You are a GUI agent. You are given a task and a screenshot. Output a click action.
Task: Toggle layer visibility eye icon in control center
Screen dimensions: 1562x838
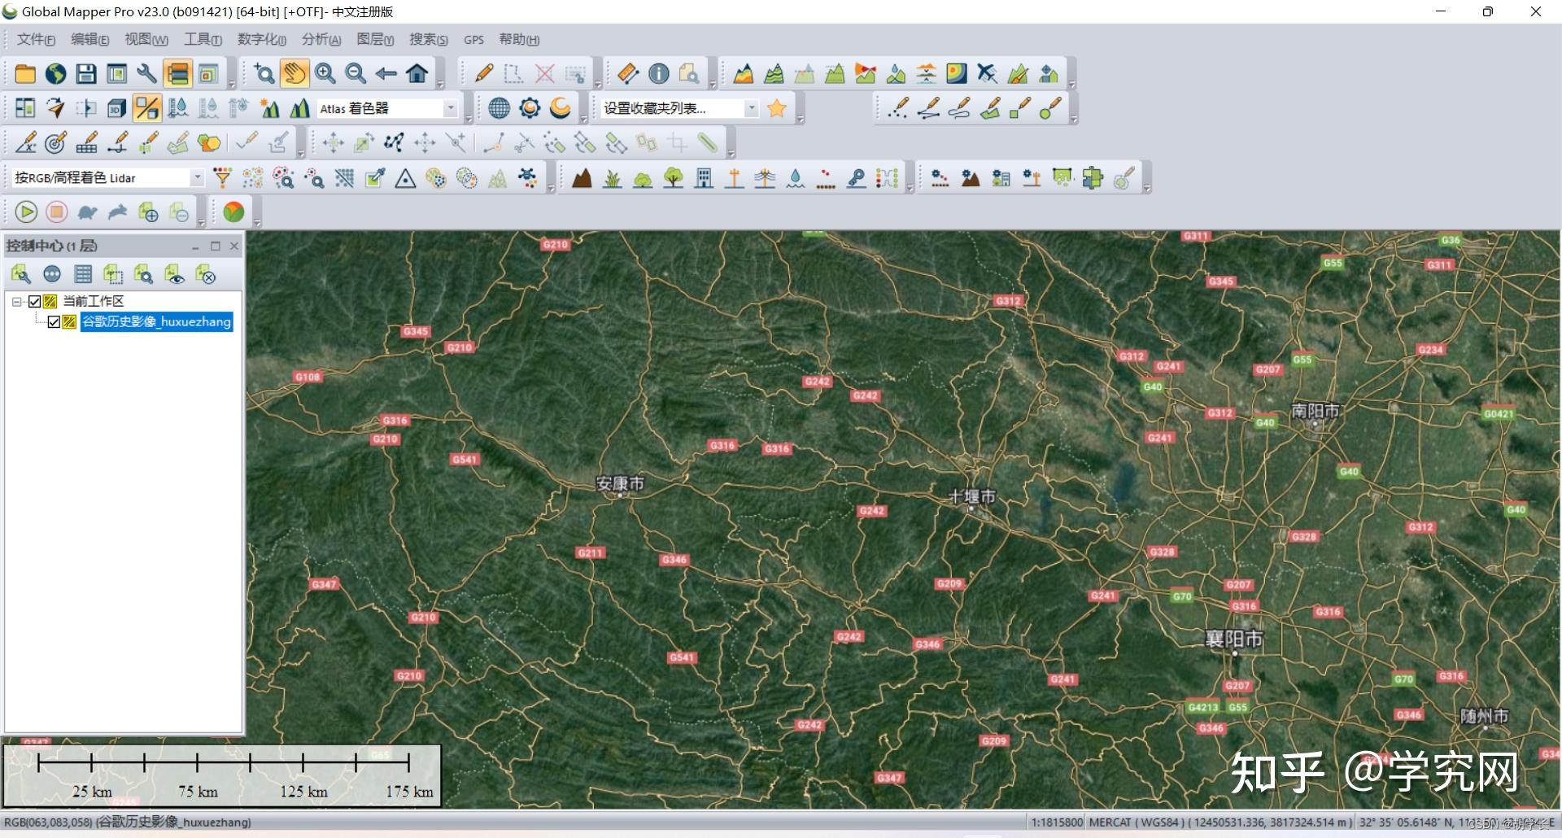(x=174, y=275)
